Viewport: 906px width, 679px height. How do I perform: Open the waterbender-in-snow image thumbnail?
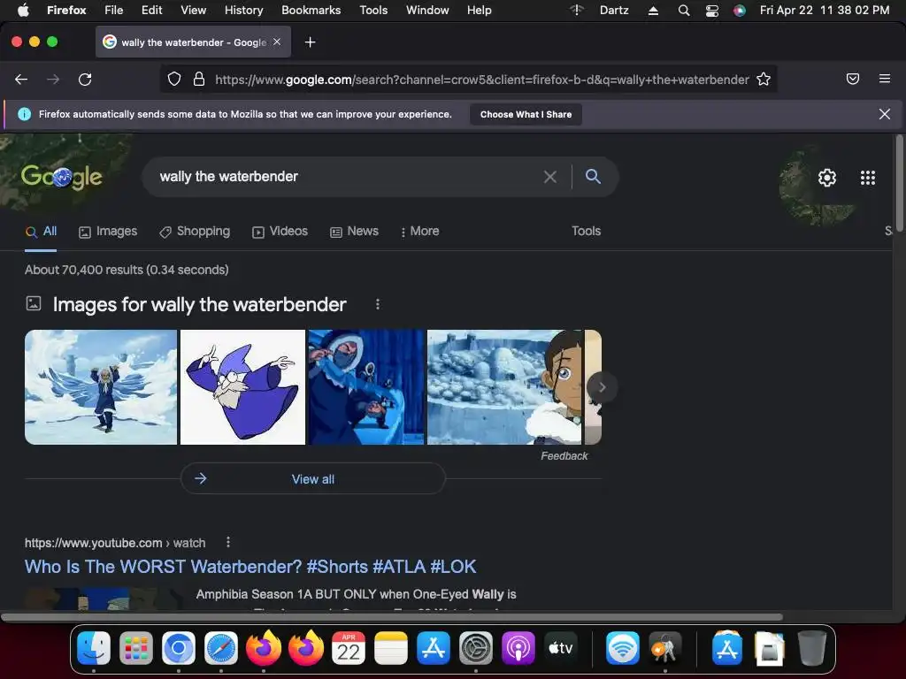point(101,387)
